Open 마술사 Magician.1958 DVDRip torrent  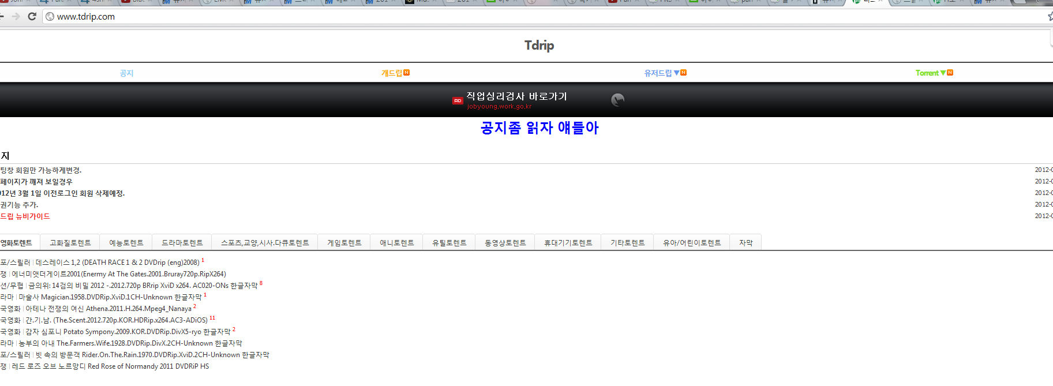[110, 297]
